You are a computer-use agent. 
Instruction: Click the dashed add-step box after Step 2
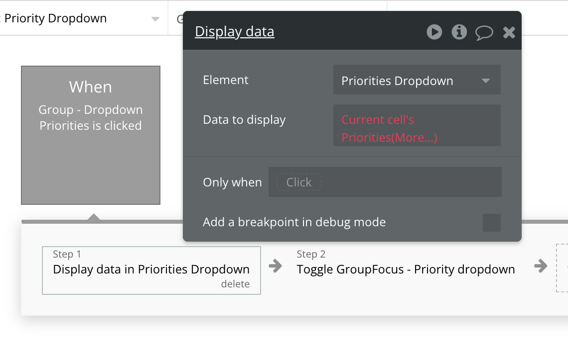pyautogui.click(x=562, y=267)
